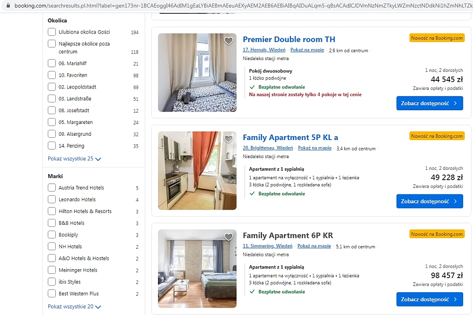Viewport: 473px width, 315px height.
Task: Click chevron beside Pokaż wszystkie 25
Action: [98, 159]
